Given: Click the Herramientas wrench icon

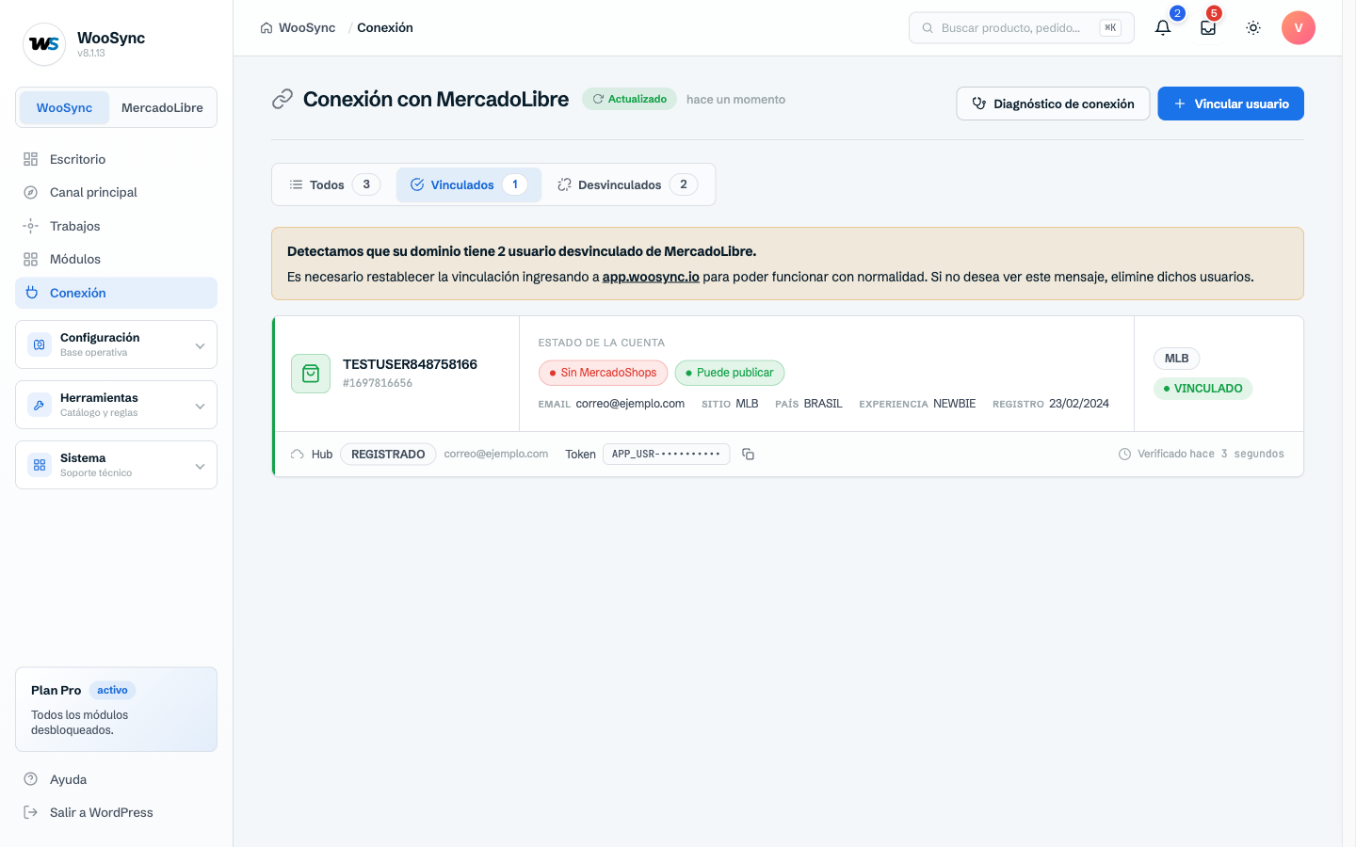Looking at the screenshot, I should tap(40, 405).
